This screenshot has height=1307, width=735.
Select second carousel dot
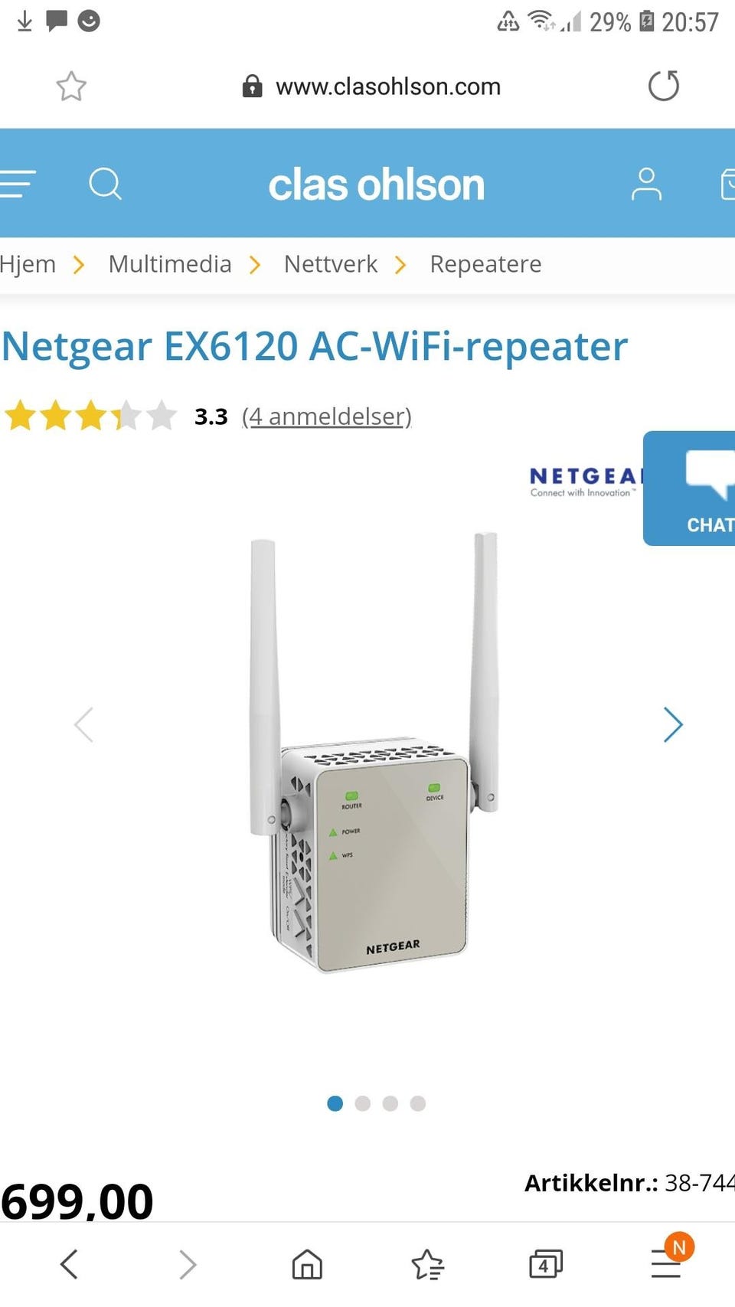(363, 1103)
